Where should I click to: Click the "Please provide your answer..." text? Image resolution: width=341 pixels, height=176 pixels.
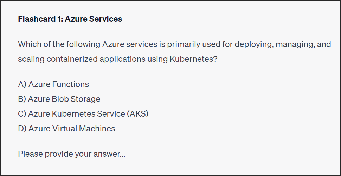click(x=71, y=154)
